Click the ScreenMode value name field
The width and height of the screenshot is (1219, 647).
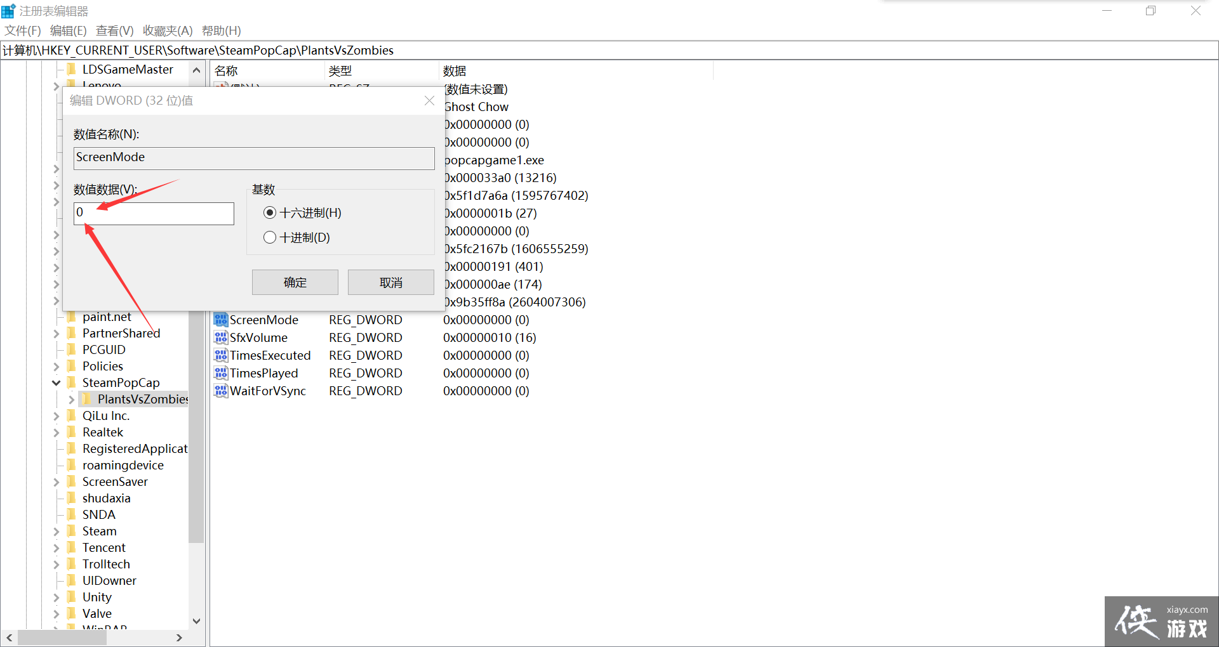pos(254,158)
